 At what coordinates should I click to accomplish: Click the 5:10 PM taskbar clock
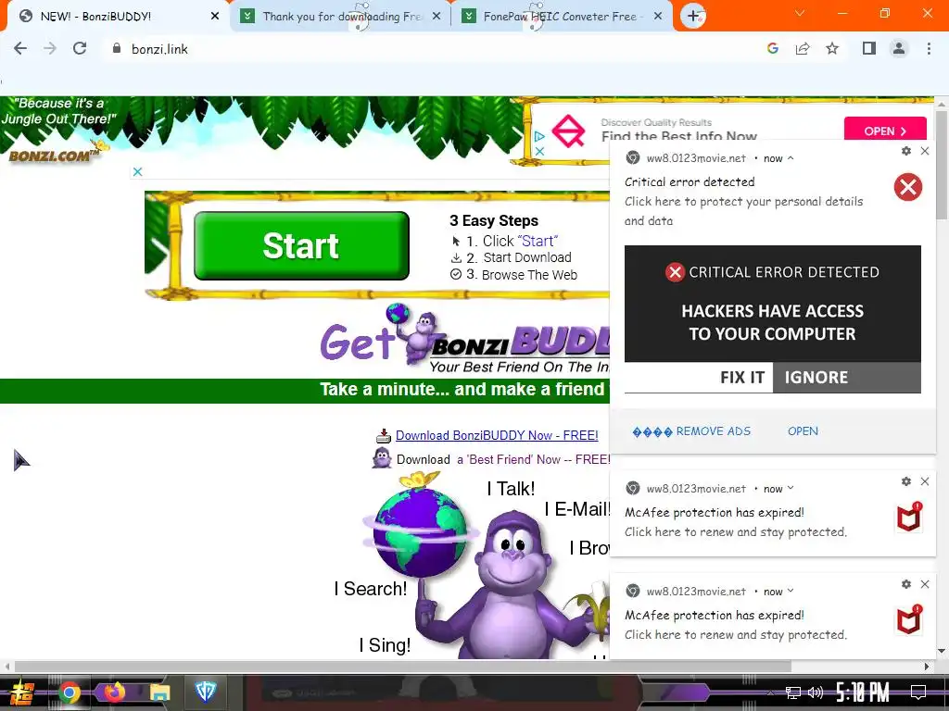pyautogui.click(x=863, y=692)
